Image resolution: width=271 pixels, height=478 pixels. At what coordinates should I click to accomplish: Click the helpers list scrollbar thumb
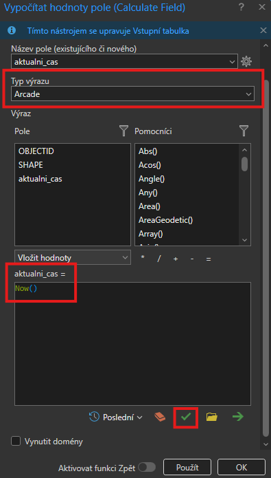point(245,164)
